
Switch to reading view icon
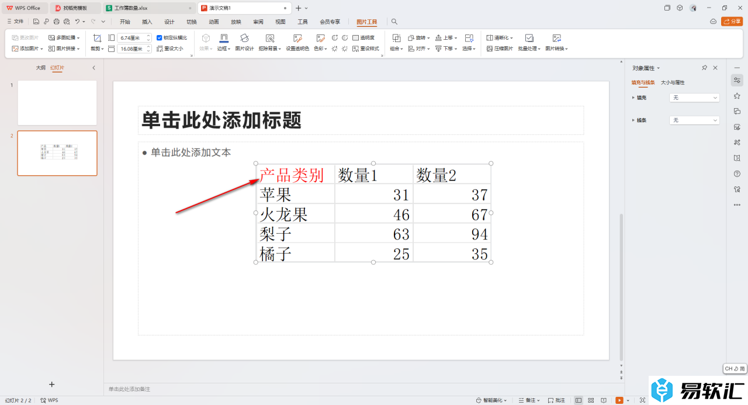602,400
